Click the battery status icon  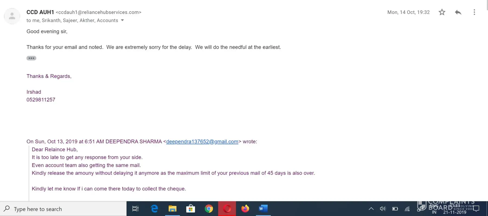tap(395, 209)
